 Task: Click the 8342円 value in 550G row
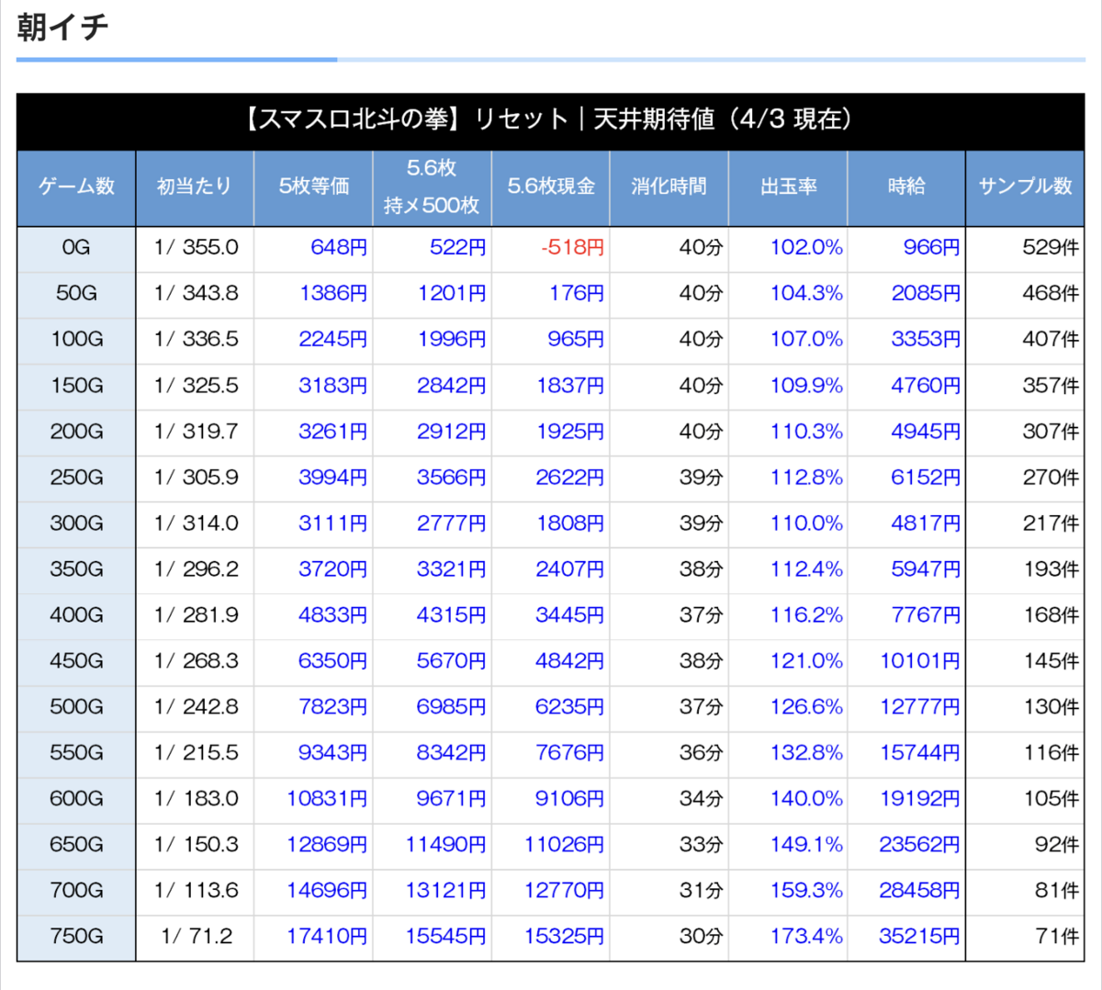click(x=452, y=753)
